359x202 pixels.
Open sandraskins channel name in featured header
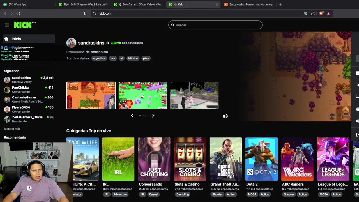click(91, 43)
